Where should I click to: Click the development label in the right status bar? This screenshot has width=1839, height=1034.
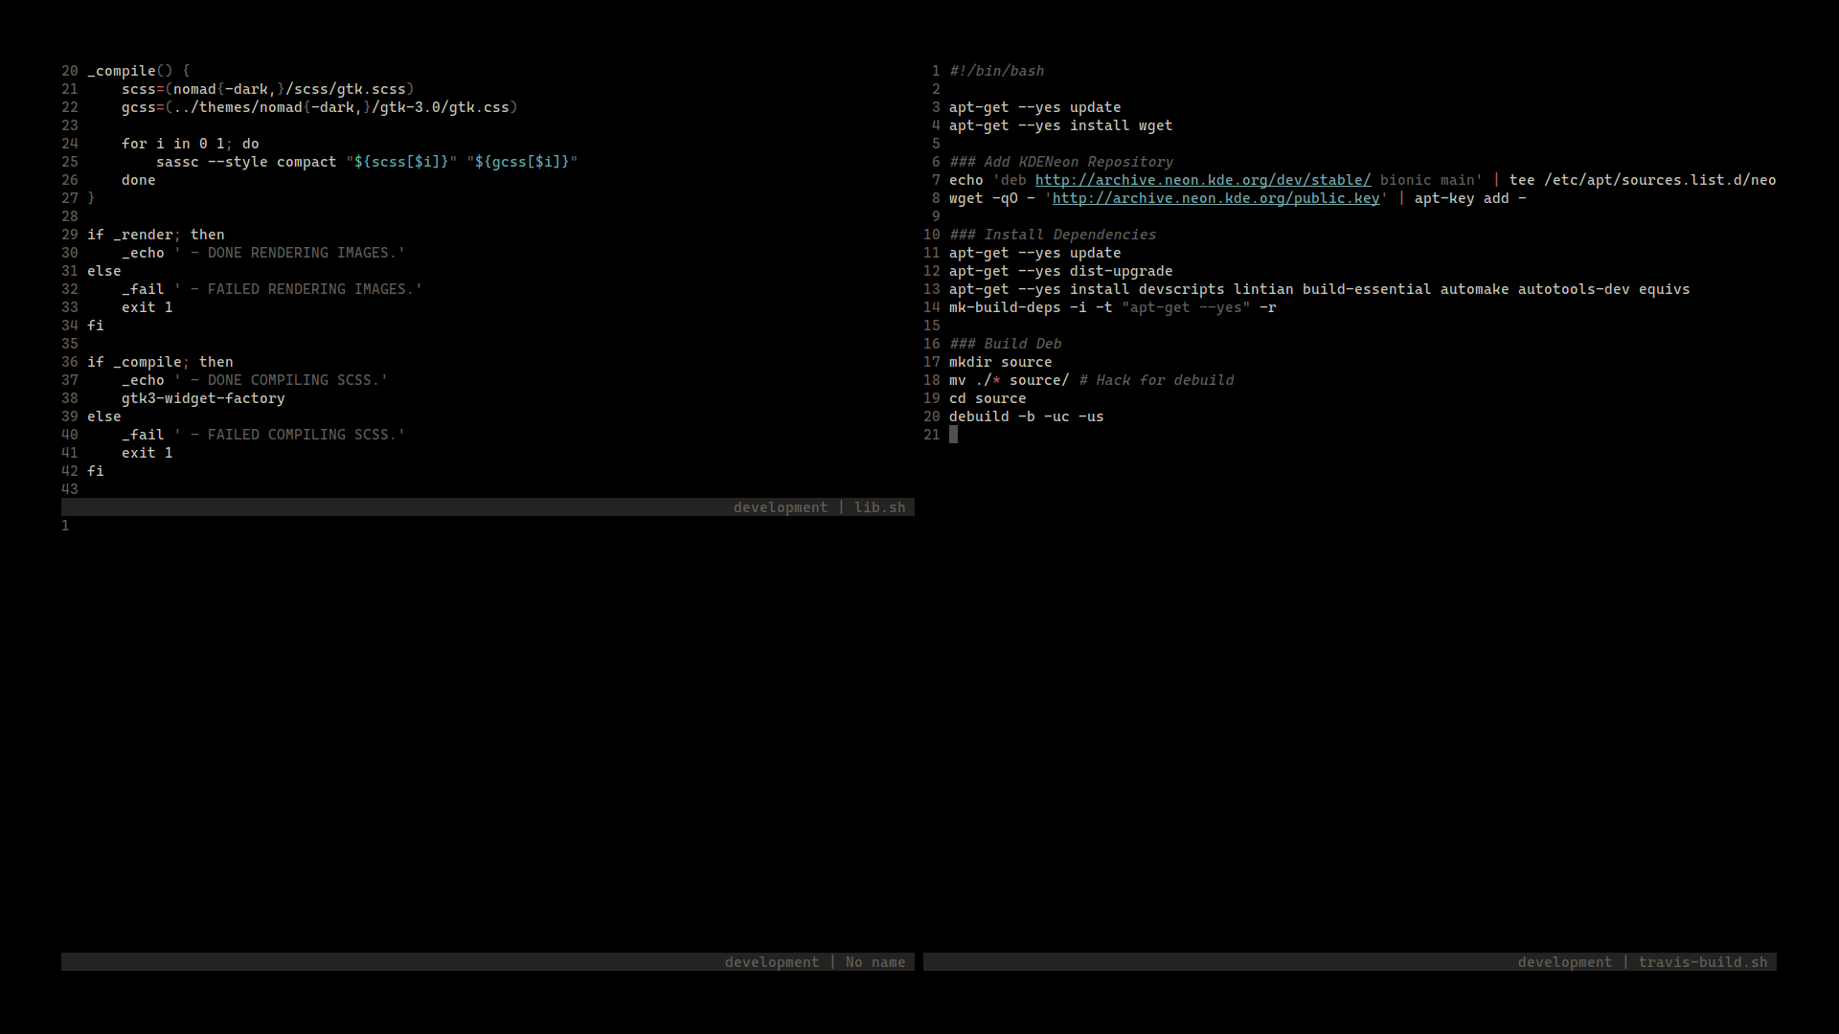[1565, 962]
